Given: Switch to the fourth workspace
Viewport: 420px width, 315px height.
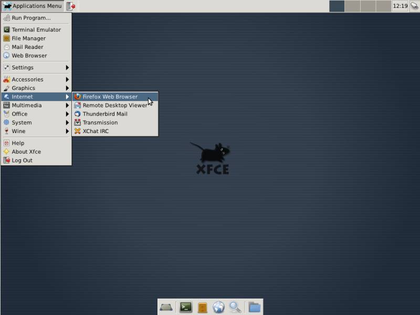Looking at the screenshot, I should (x=384, y=6).
